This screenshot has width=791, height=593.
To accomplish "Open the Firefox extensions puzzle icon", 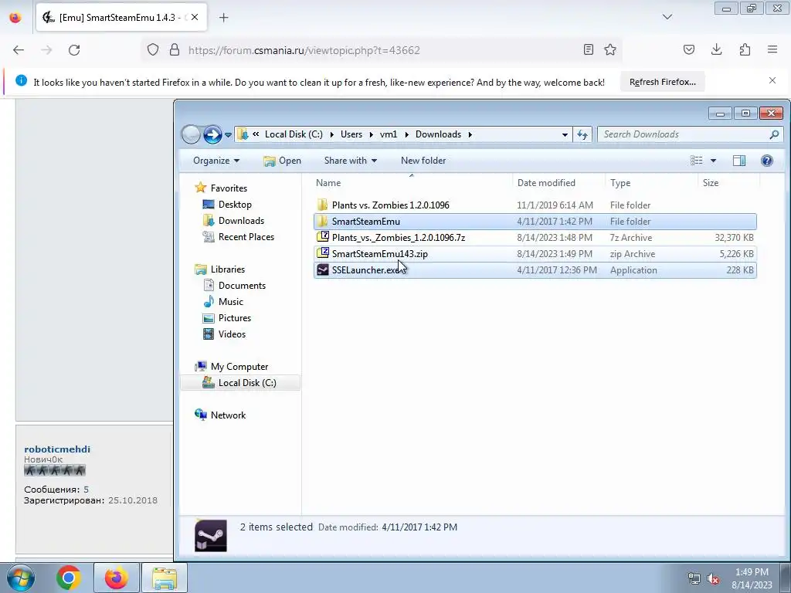I will (745, 49).
